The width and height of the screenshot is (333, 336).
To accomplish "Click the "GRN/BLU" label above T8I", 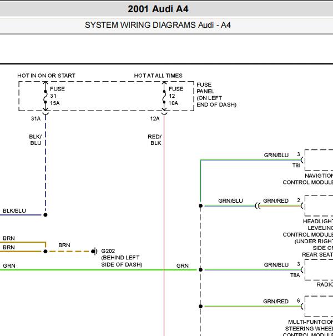I will [x=276, y=155].
